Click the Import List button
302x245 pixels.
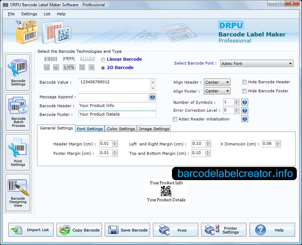coord(31,230)
